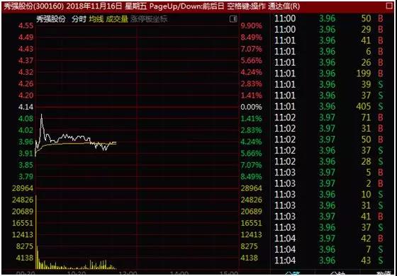
Task: Click the 28964 left volume axis label
Action: (23, 188)
